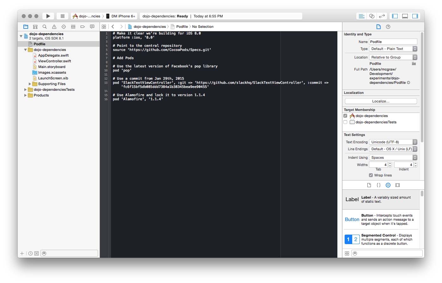The width and height of the screenshot is (442, 283).
Task: Expand the Supporting Files group
Action: coord(30,84)
